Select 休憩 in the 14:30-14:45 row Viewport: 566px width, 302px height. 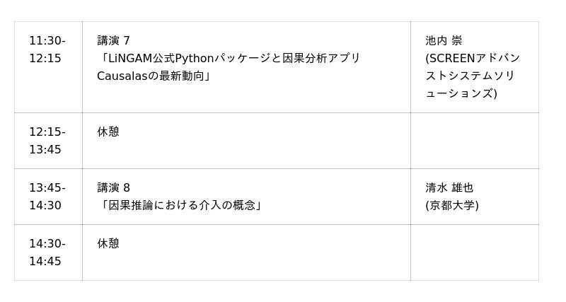point(108,244)
